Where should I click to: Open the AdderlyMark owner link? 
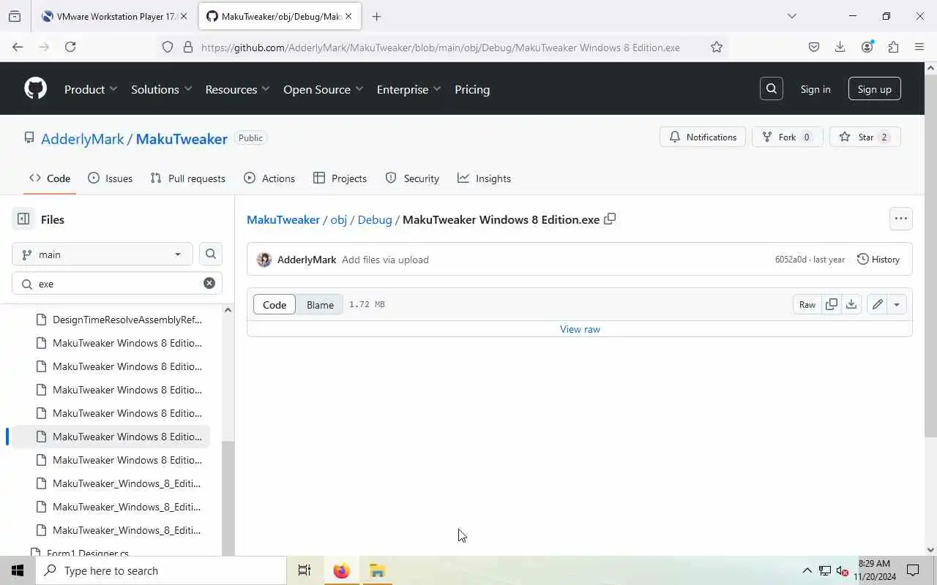click(x=83, y=139)
